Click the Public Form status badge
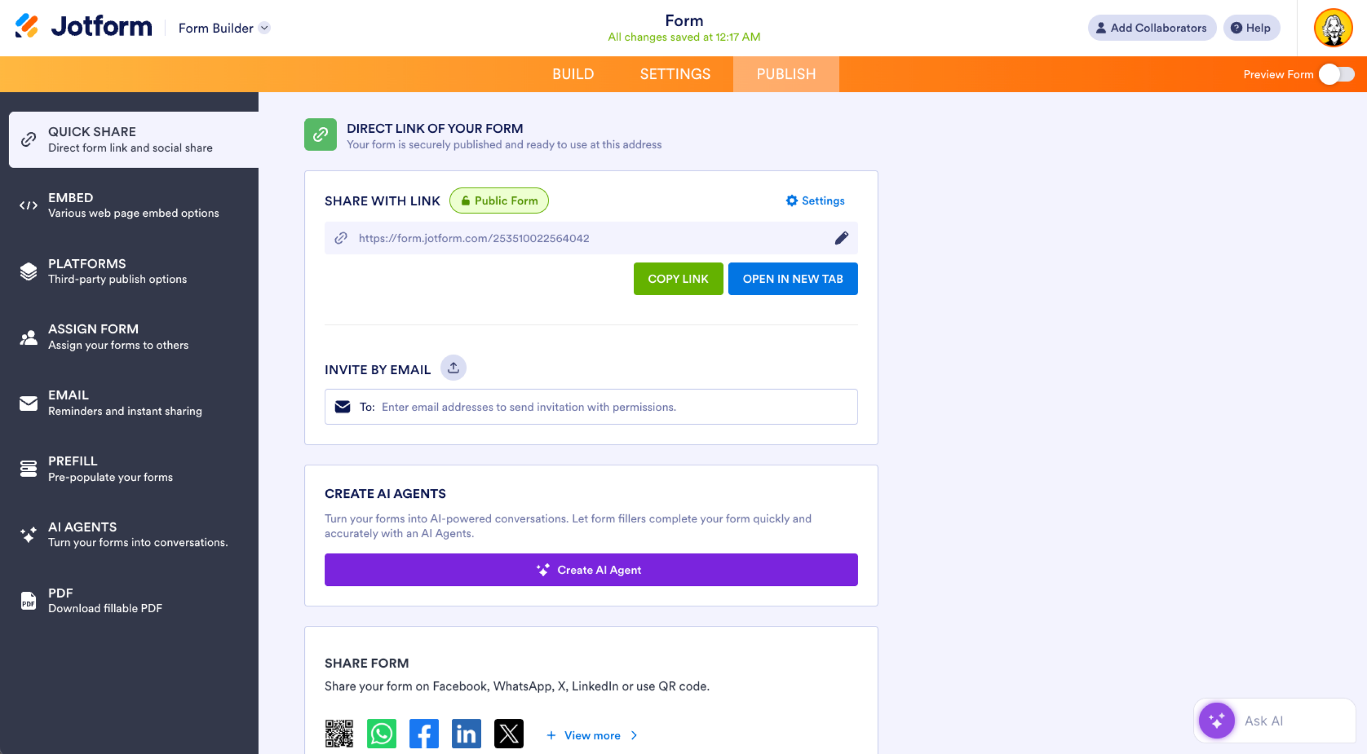Viewport: 1367px width, 754px height. [498, 201]
